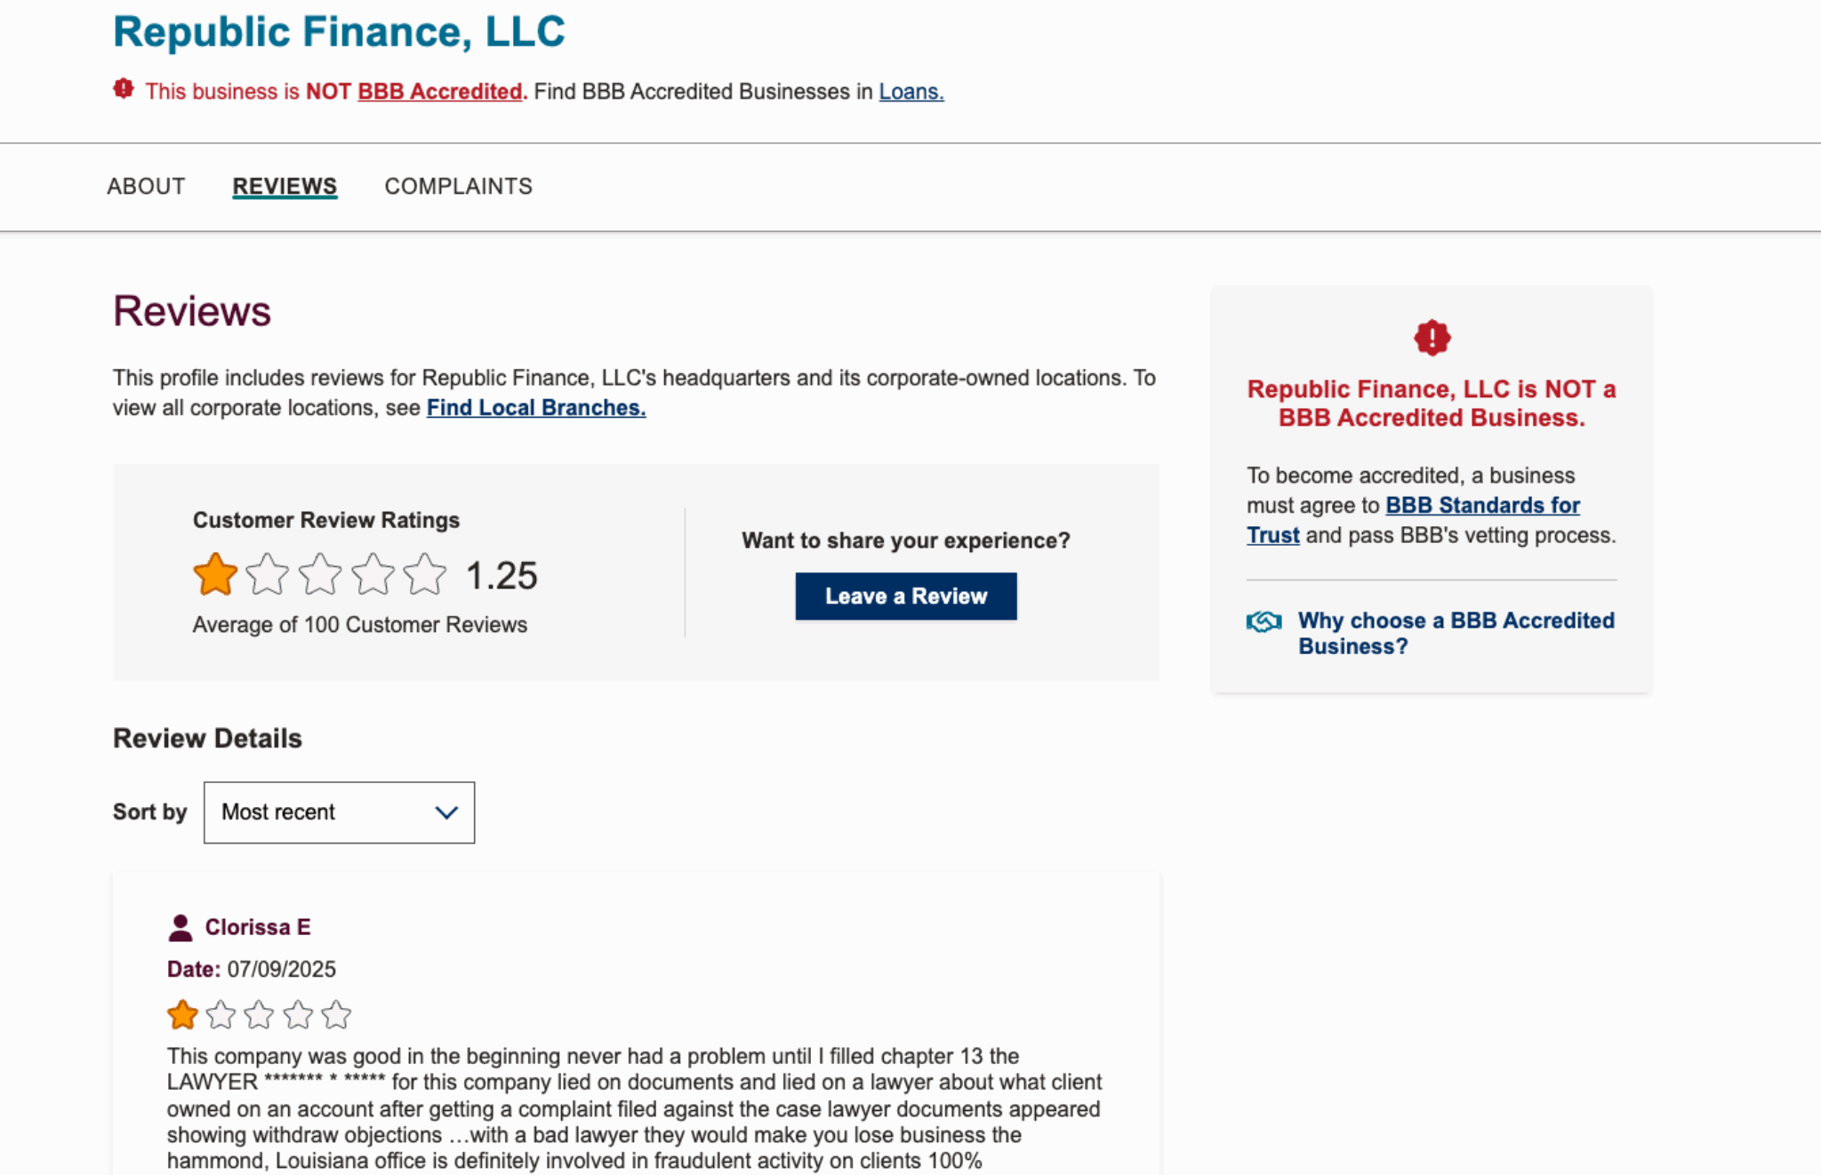The width and height of the screenshot is (1821, 1175).
Task: Switch to the COMPLAINTS tab
Action: [458, 186]
